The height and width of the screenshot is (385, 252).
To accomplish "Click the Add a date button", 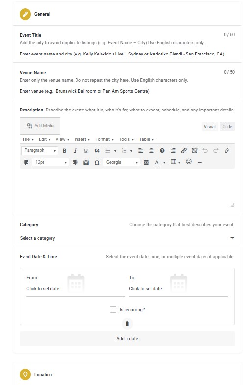I will pyautogui.click(x=127, y=339).
